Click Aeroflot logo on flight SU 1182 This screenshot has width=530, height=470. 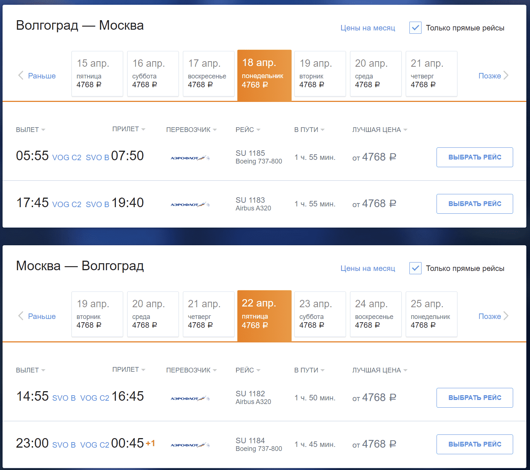(x=190, y=399)
